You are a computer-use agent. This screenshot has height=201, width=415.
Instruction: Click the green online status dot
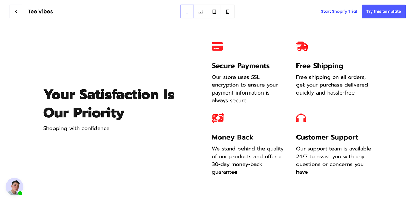20,193
